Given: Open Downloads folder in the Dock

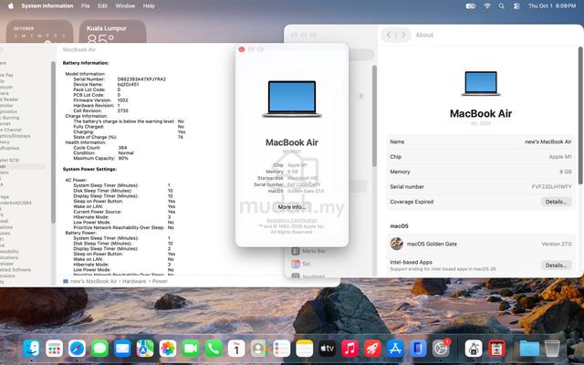Looking at the screenshot, I should point(529,349).
